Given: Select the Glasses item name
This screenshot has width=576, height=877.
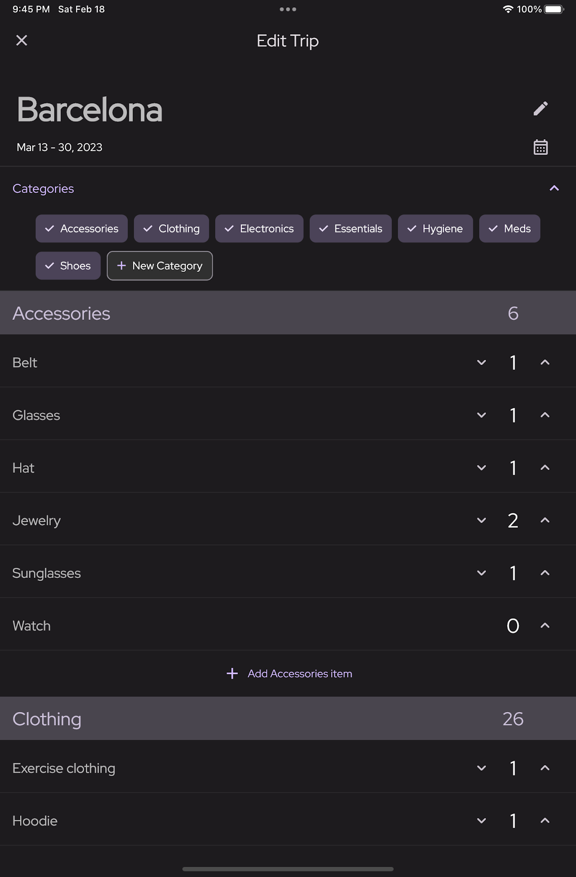Looking at the screenshot, I should tap(36, 415).
